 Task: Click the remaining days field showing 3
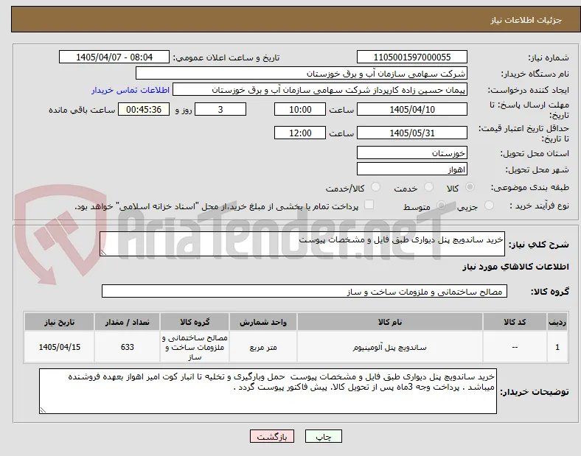point(220,109)
